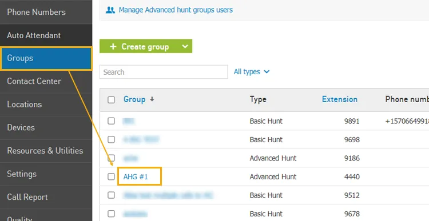Click the Advanced Hunt type in AHG #1 row

(273, 177)
